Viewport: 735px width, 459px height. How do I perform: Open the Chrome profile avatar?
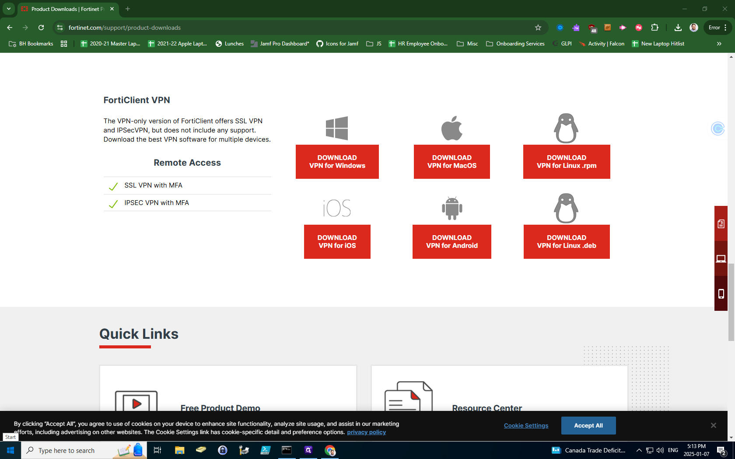click(694, 28)
